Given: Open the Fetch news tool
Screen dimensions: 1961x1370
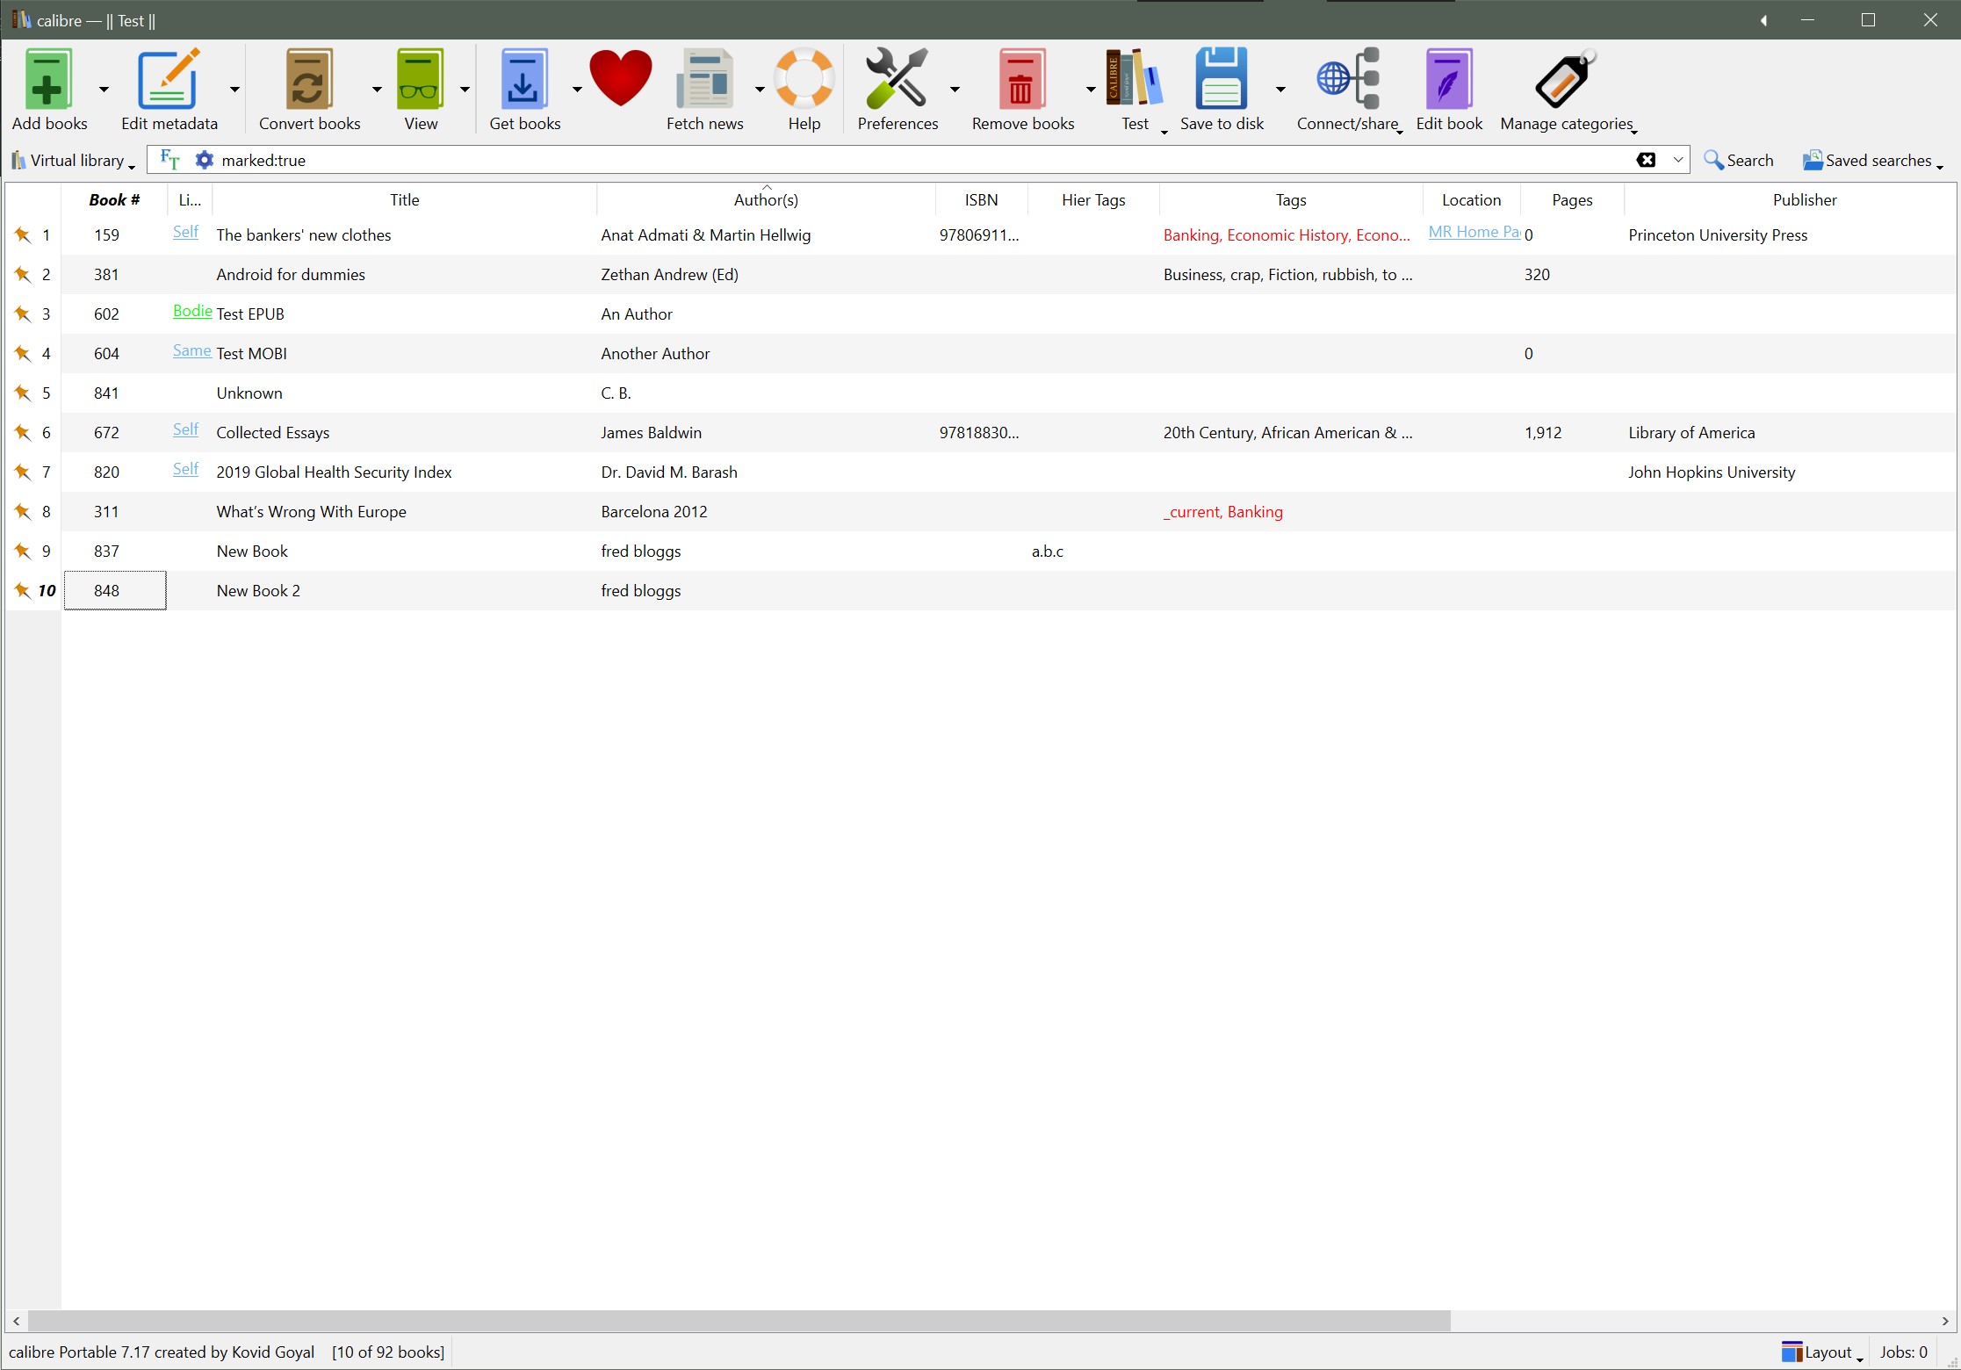Looking at the screenshot, I should coord(704,81).
